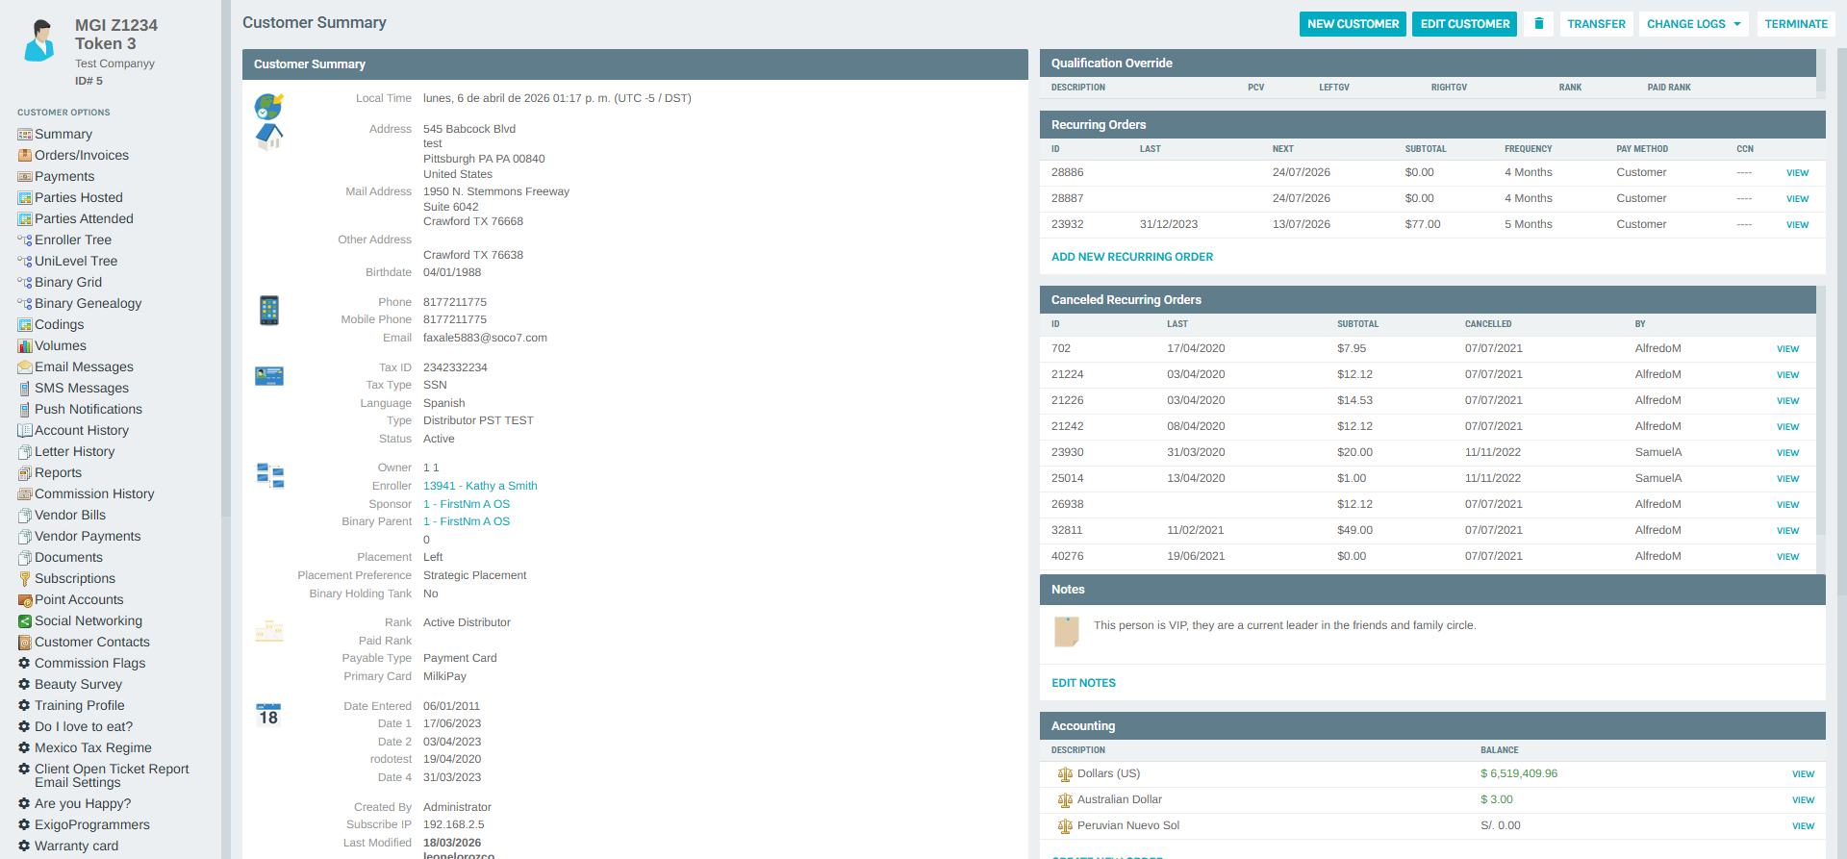Click the notes sticky note icon
This screenshot has height=859, width=1847.
pyautogui.click(x=1066, y=631)
